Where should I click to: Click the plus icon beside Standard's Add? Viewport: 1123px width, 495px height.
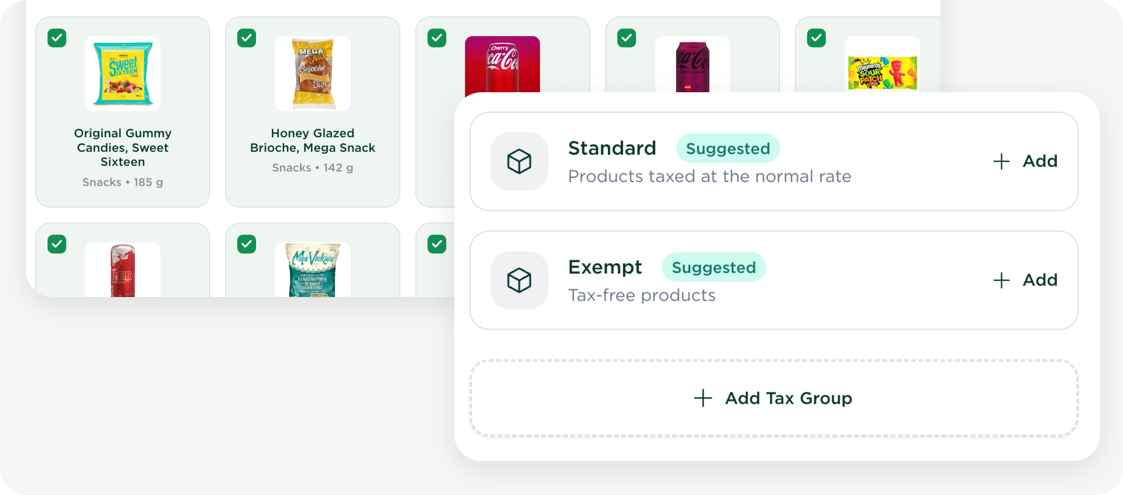(x=1001, y=161)
